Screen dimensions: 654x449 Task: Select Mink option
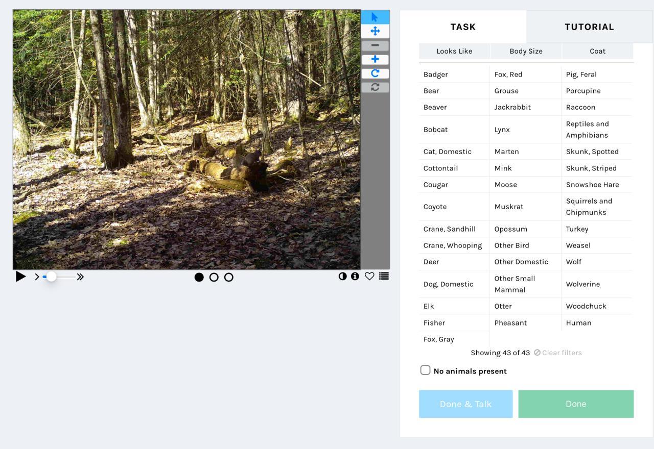tap(526, 168)
